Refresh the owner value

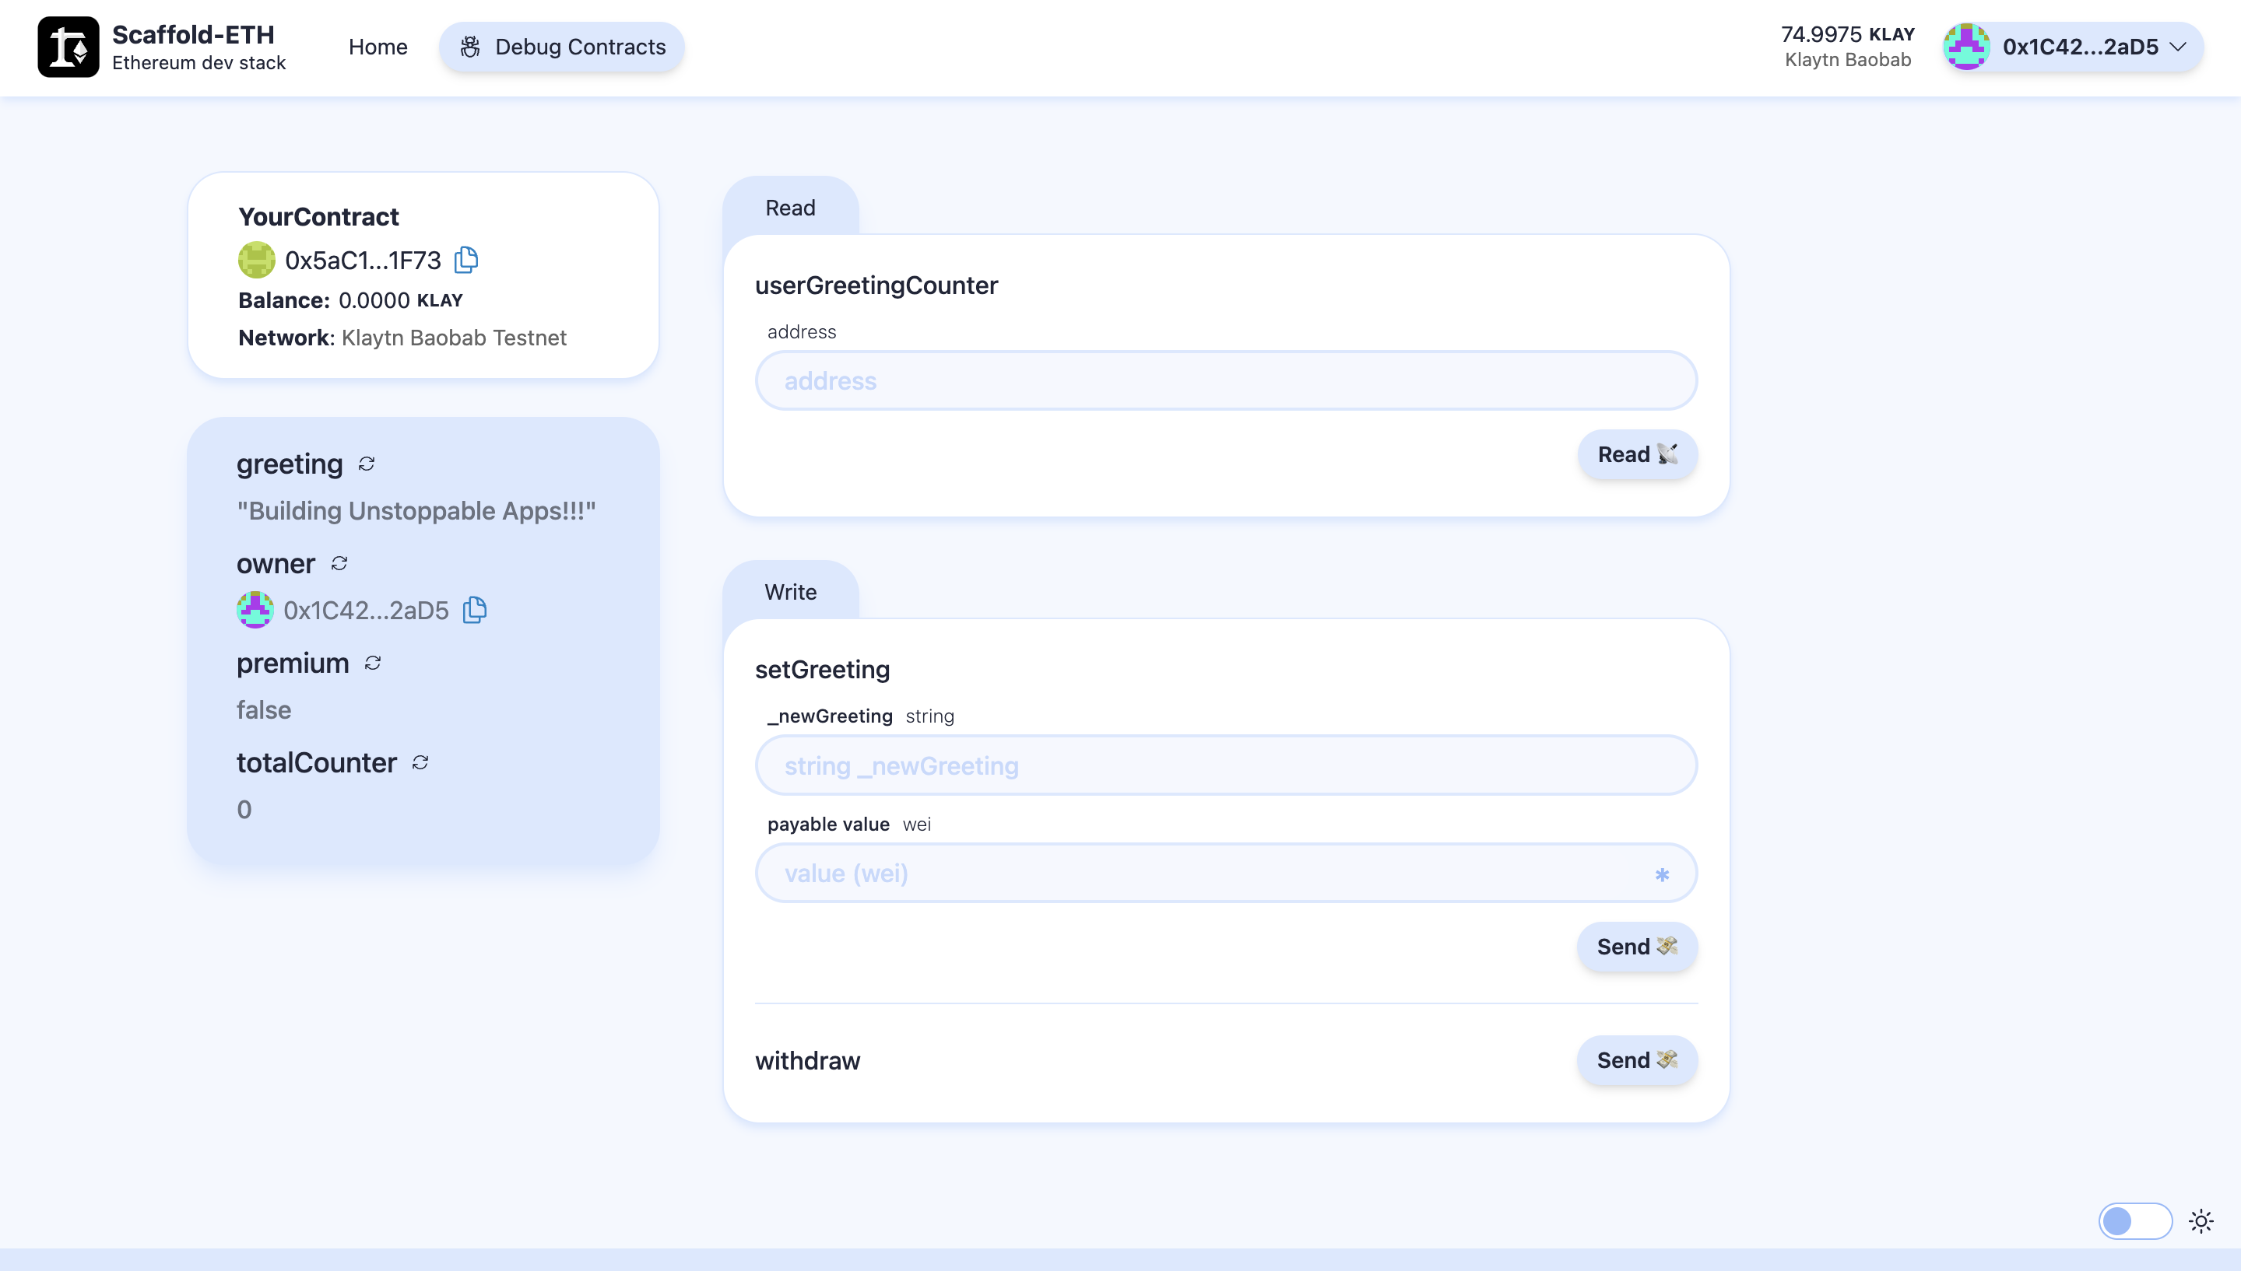[x=339, y=563]
